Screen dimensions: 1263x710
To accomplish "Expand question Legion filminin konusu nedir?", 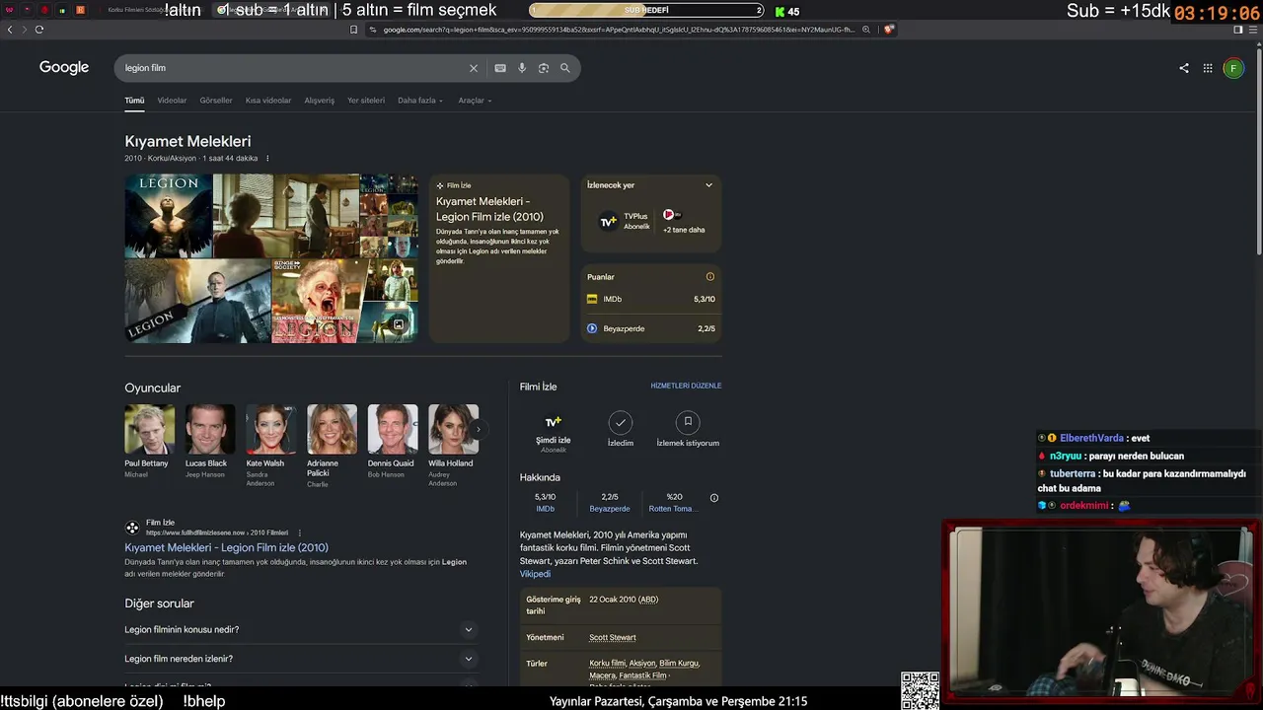I will [x=301, y=630].
